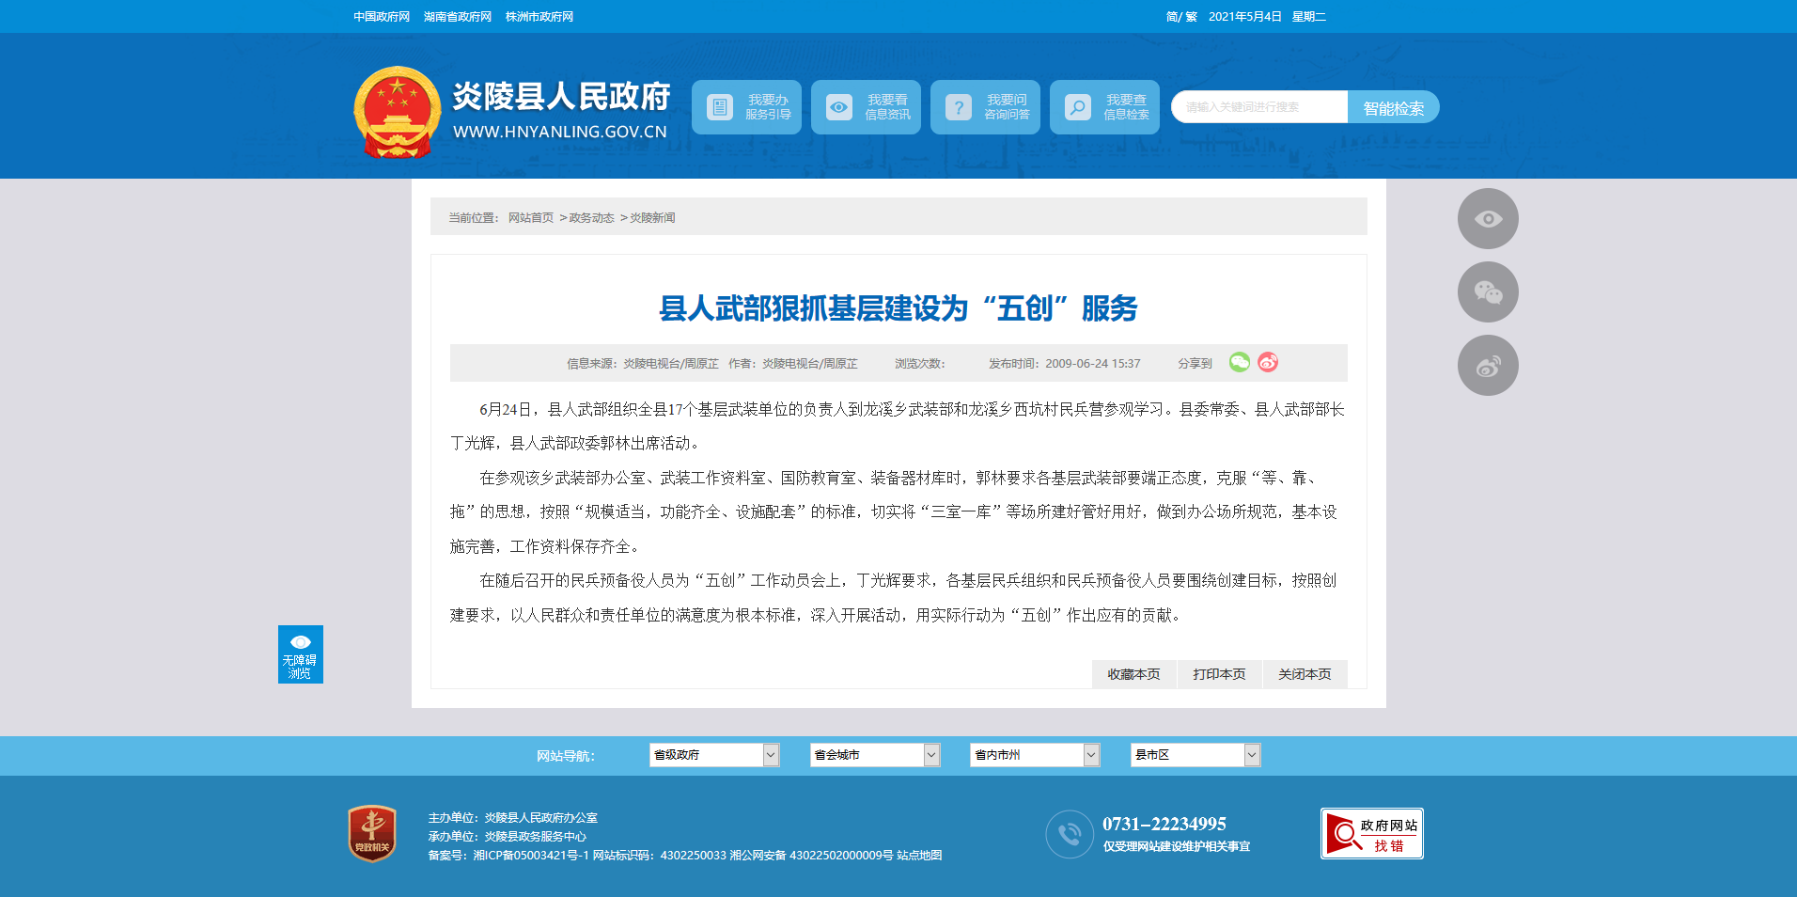Click the 打印本页 button
This screenshot has height=897, width=1797.
click(1219, 674)
